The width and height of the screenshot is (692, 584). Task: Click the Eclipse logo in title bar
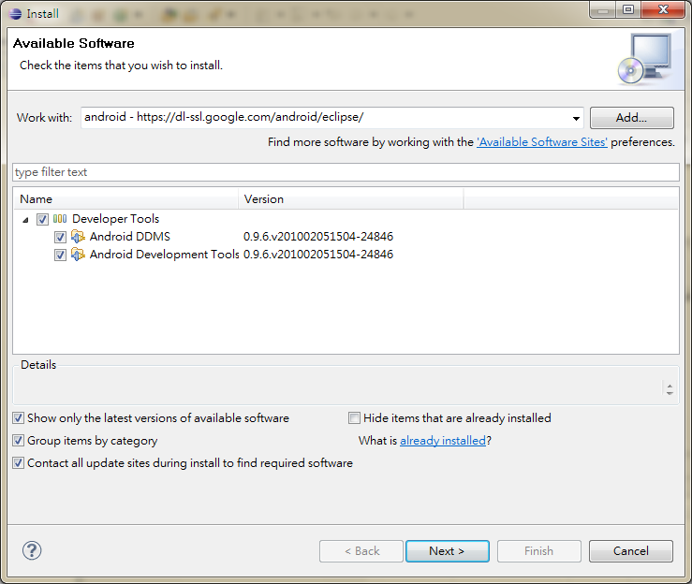pos(15,14)
